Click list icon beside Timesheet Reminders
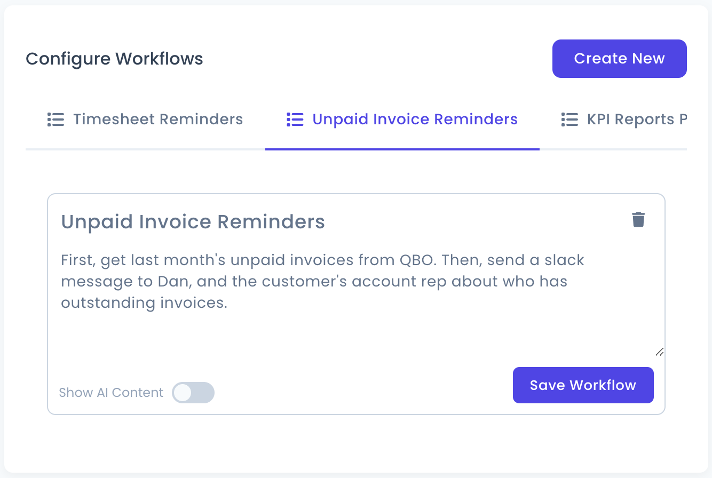This screenshot has width=712, height=478. click(x=56, y=120)
